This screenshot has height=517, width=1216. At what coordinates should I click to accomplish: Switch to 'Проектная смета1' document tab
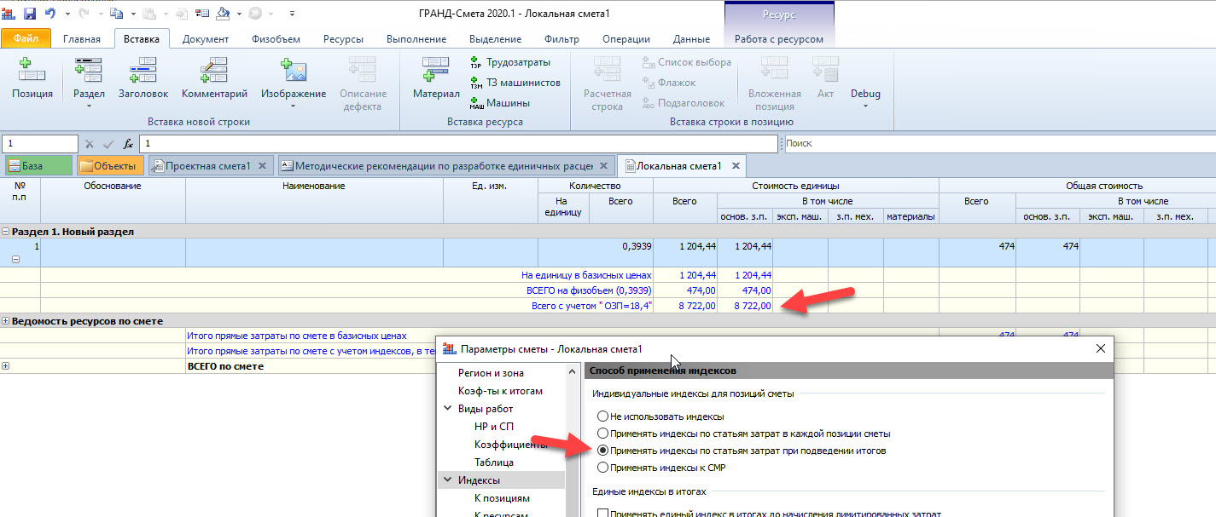coord(207,166)
